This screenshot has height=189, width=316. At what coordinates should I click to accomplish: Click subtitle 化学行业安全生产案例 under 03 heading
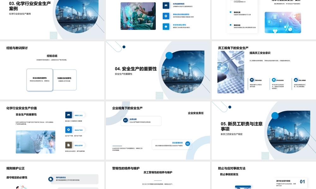point(20,14)
